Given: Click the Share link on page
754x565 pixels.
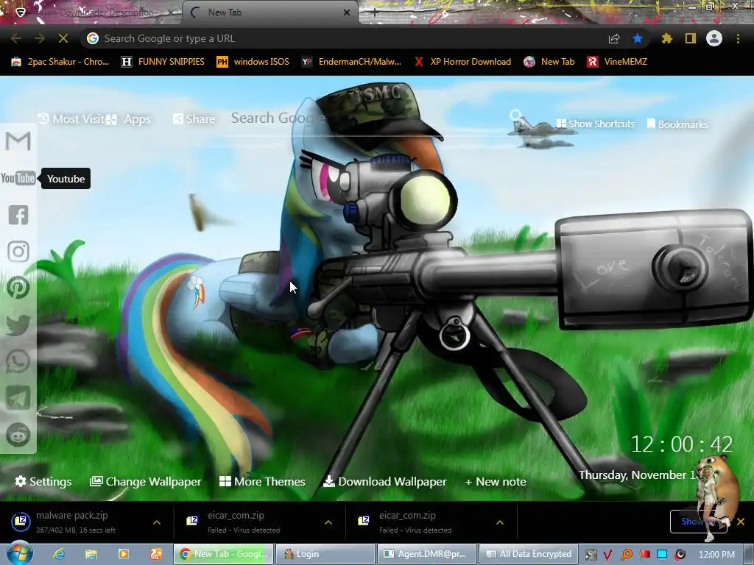Looking at the screenshot, I should point(194,118).
